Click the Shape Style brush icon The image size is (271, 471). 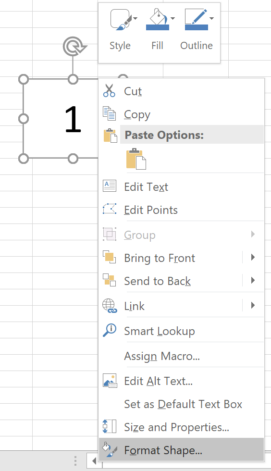[x=121, y=20]
